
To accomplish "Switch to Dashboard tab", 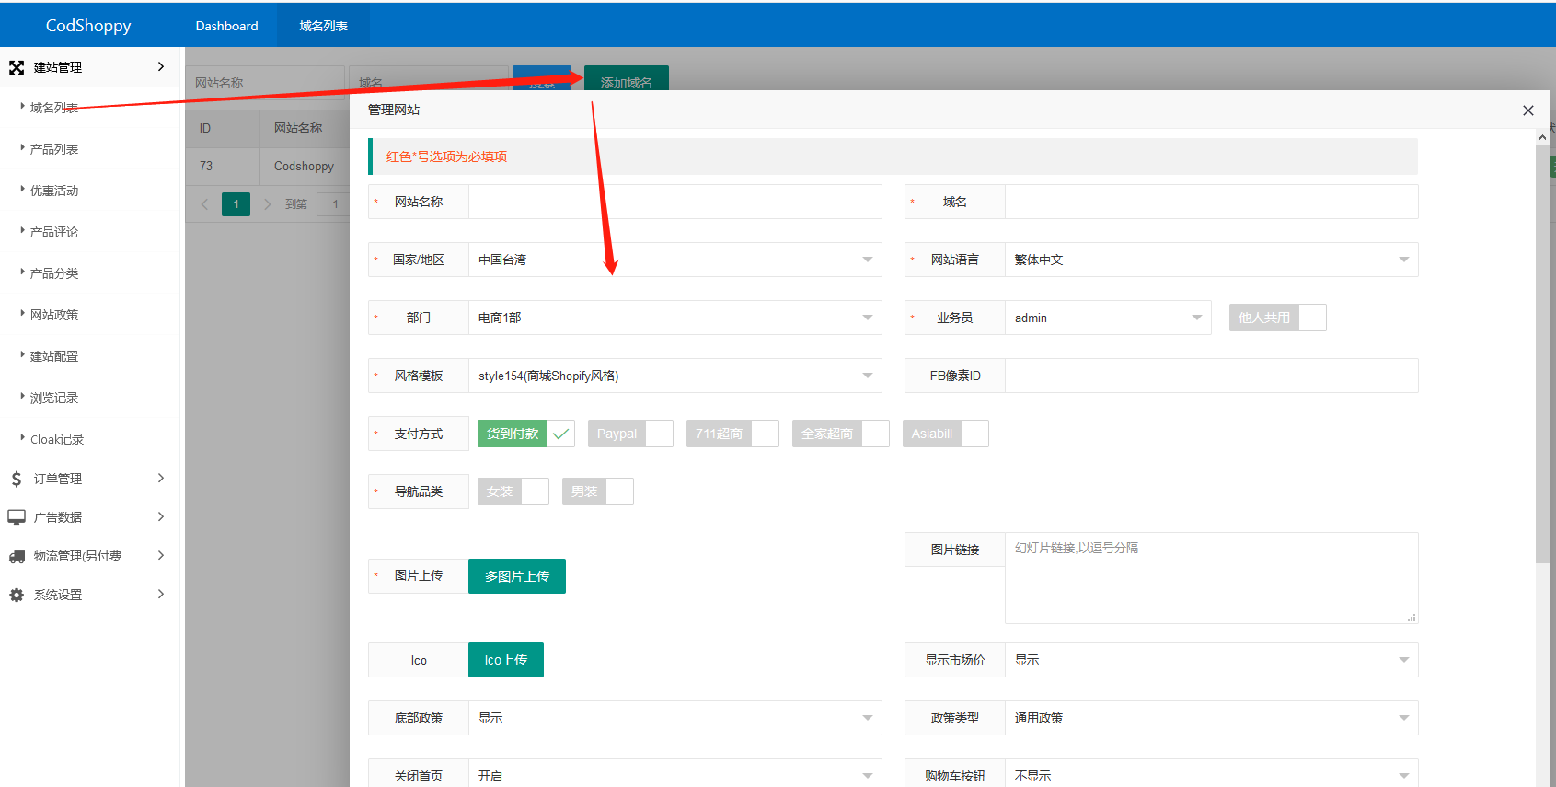I will click(x=226, y=26).
